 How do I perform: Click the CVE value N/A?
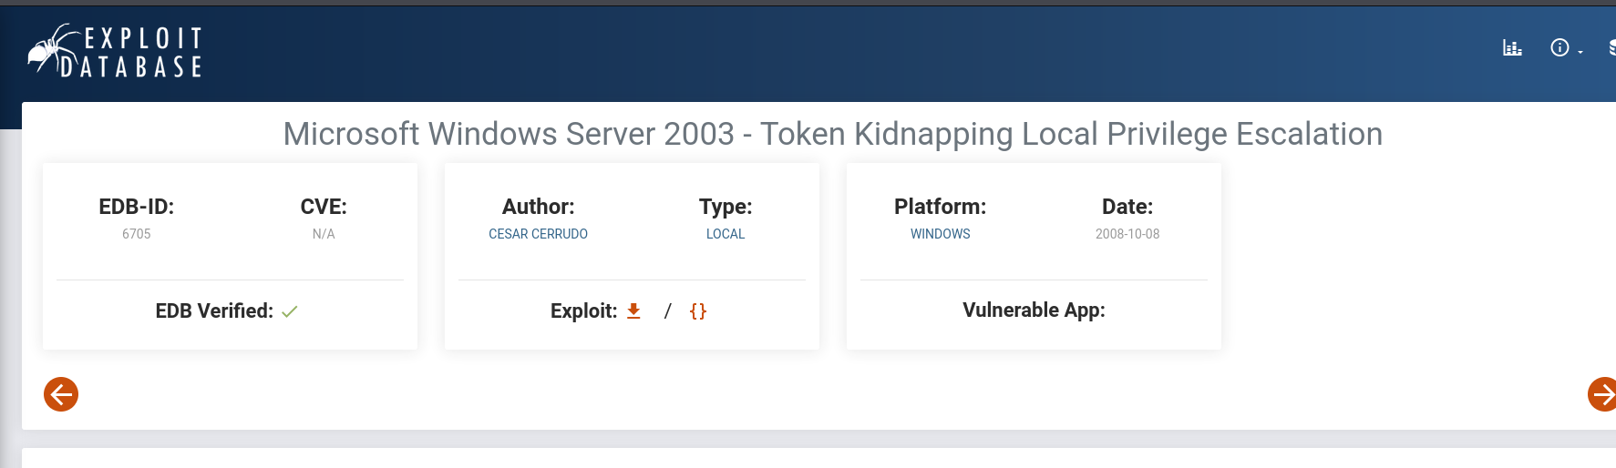(324, 234)
